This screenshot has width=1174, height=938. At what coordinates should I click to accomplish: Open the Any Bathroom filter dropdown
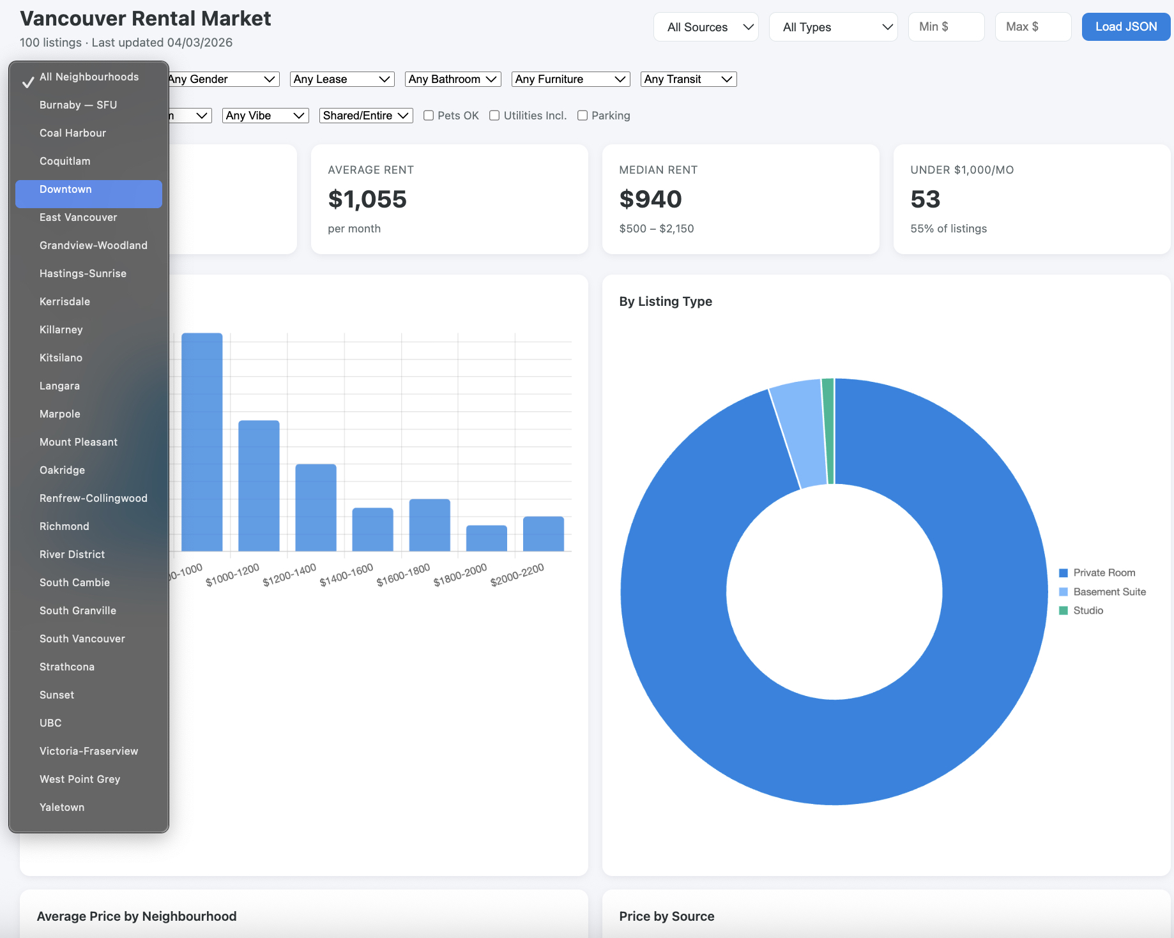point(453,79)
